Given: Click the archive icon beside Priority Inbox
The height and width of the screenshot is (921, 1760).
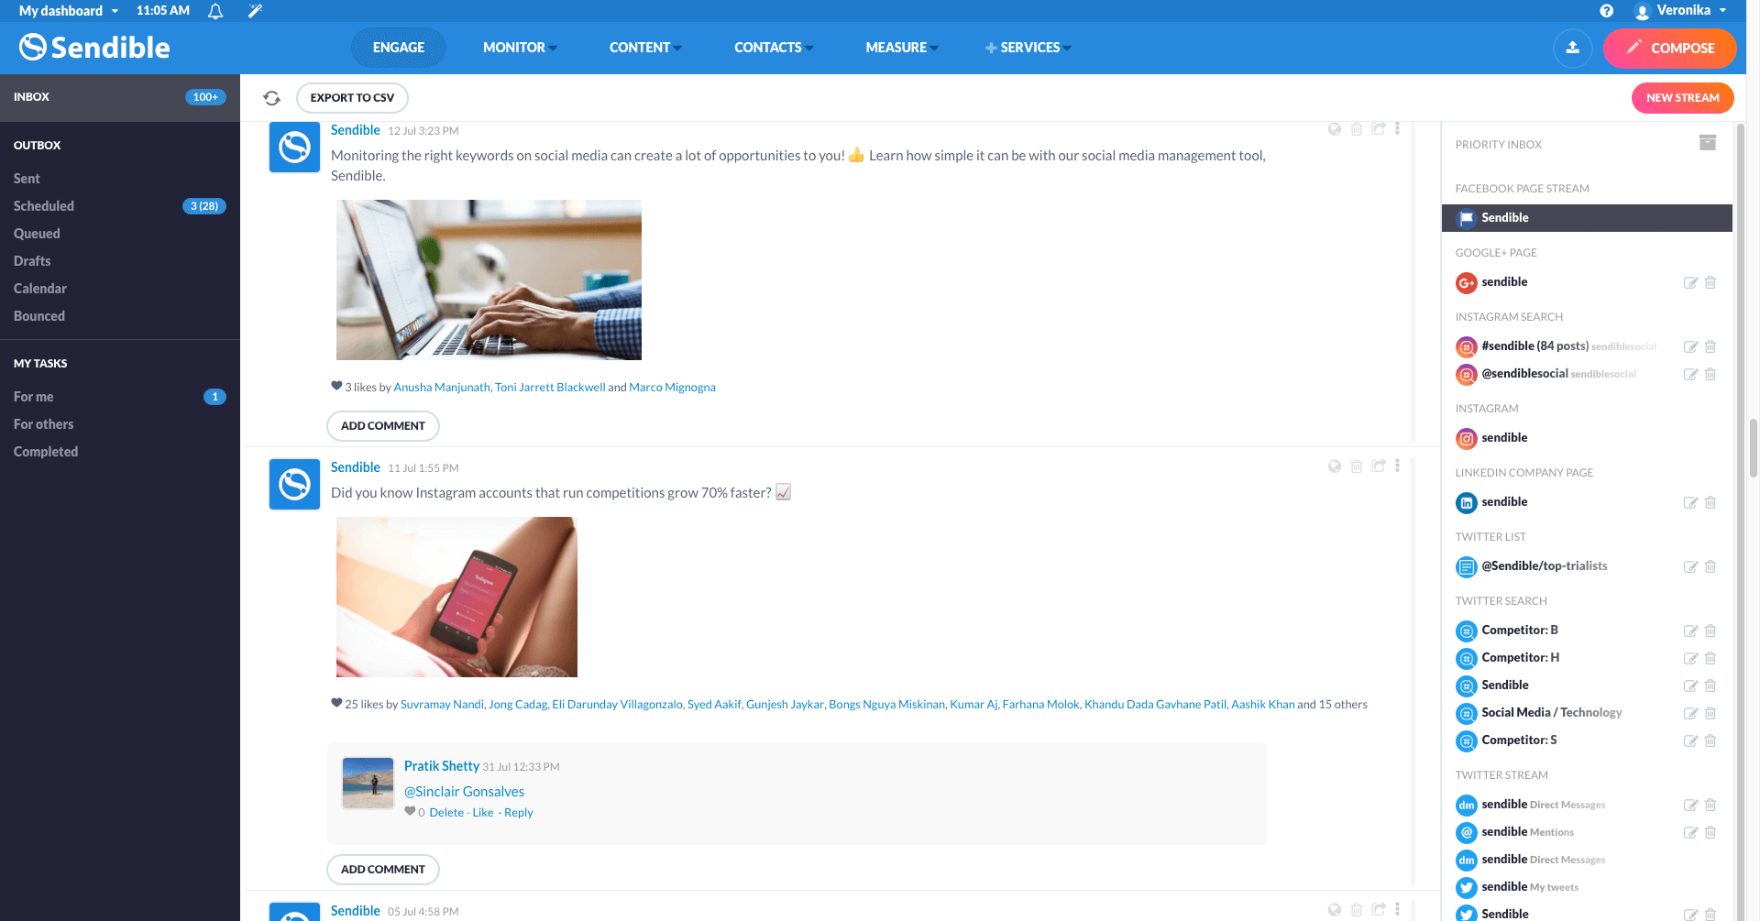Looking at the screenshot, I should pos(1708,143).
